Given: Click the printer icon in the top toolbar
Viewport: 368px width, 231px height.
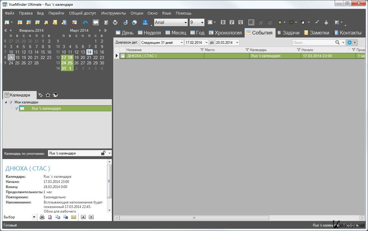Looking at the screenshot, I should (115, 22).
